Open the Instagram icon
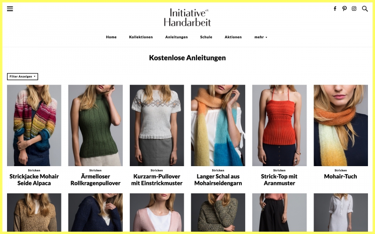The height and width of the screenshot is (234, 375). point(354,8)
